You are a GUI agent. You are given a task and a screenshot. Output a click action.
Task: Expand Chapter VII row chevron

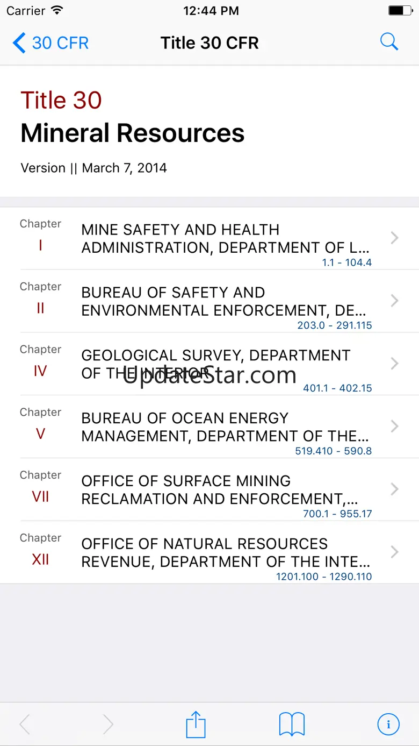[395, 489]
